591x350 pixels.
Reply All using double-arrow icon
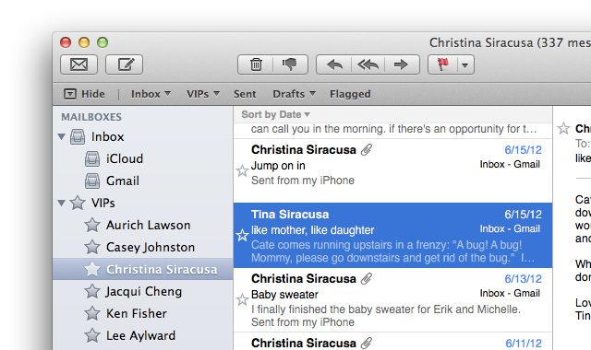(368, 64)
